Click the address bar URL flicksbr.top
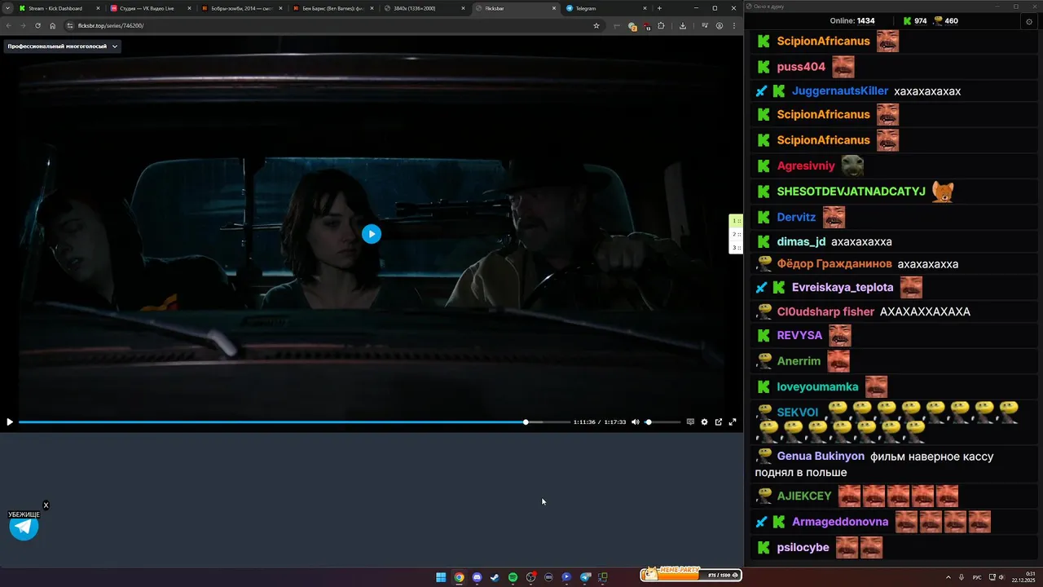The image size is (1043, 587). pyautogui.click(x=111, y=25)
